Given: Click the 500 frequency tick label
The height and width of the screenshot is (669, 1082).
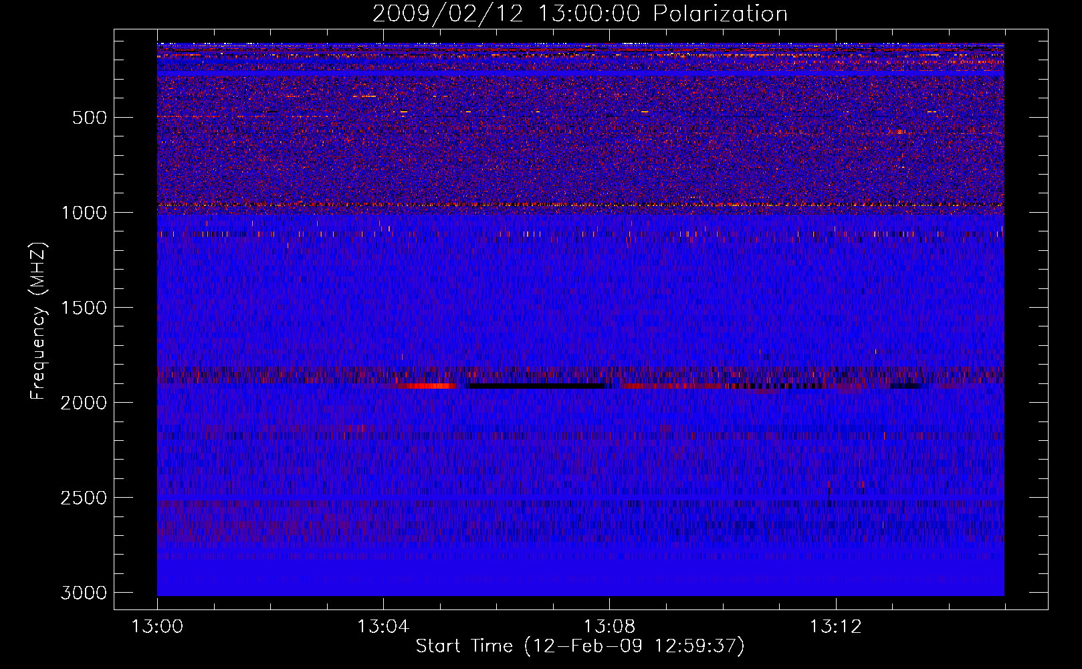Looking at the screenshot, I should (x=90, y=118).
